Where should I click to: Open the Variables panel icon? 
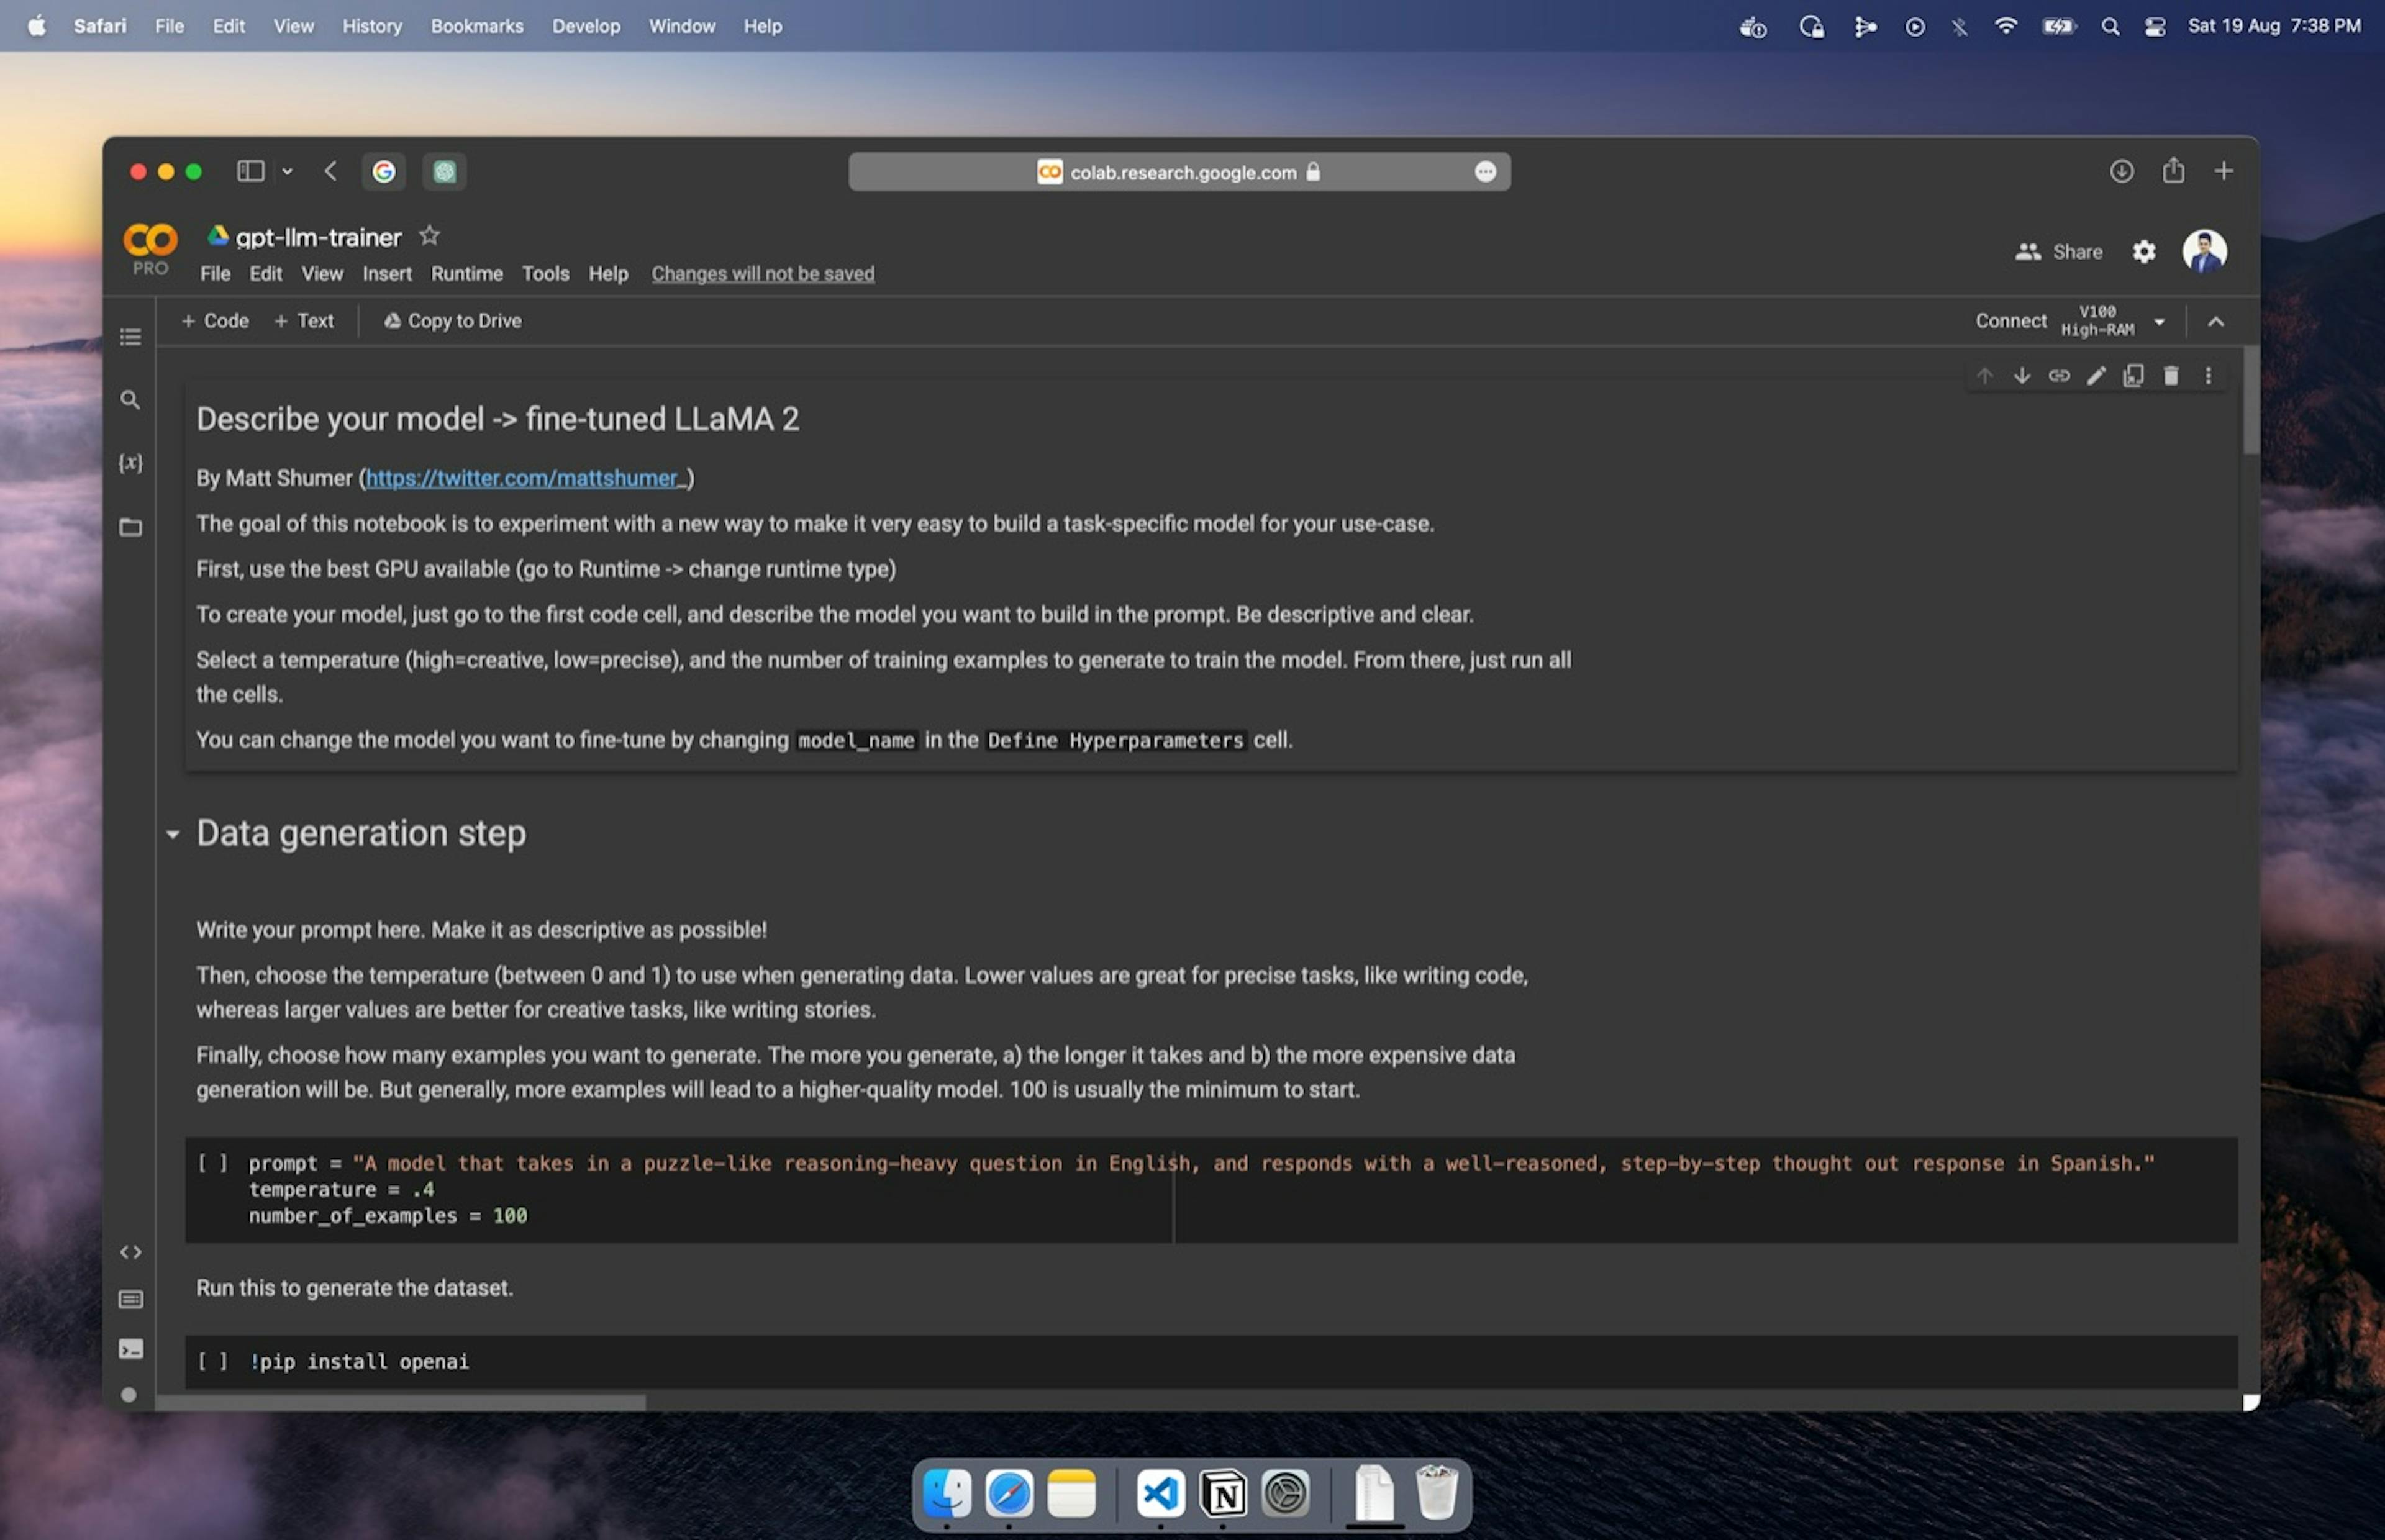point(130,463)
